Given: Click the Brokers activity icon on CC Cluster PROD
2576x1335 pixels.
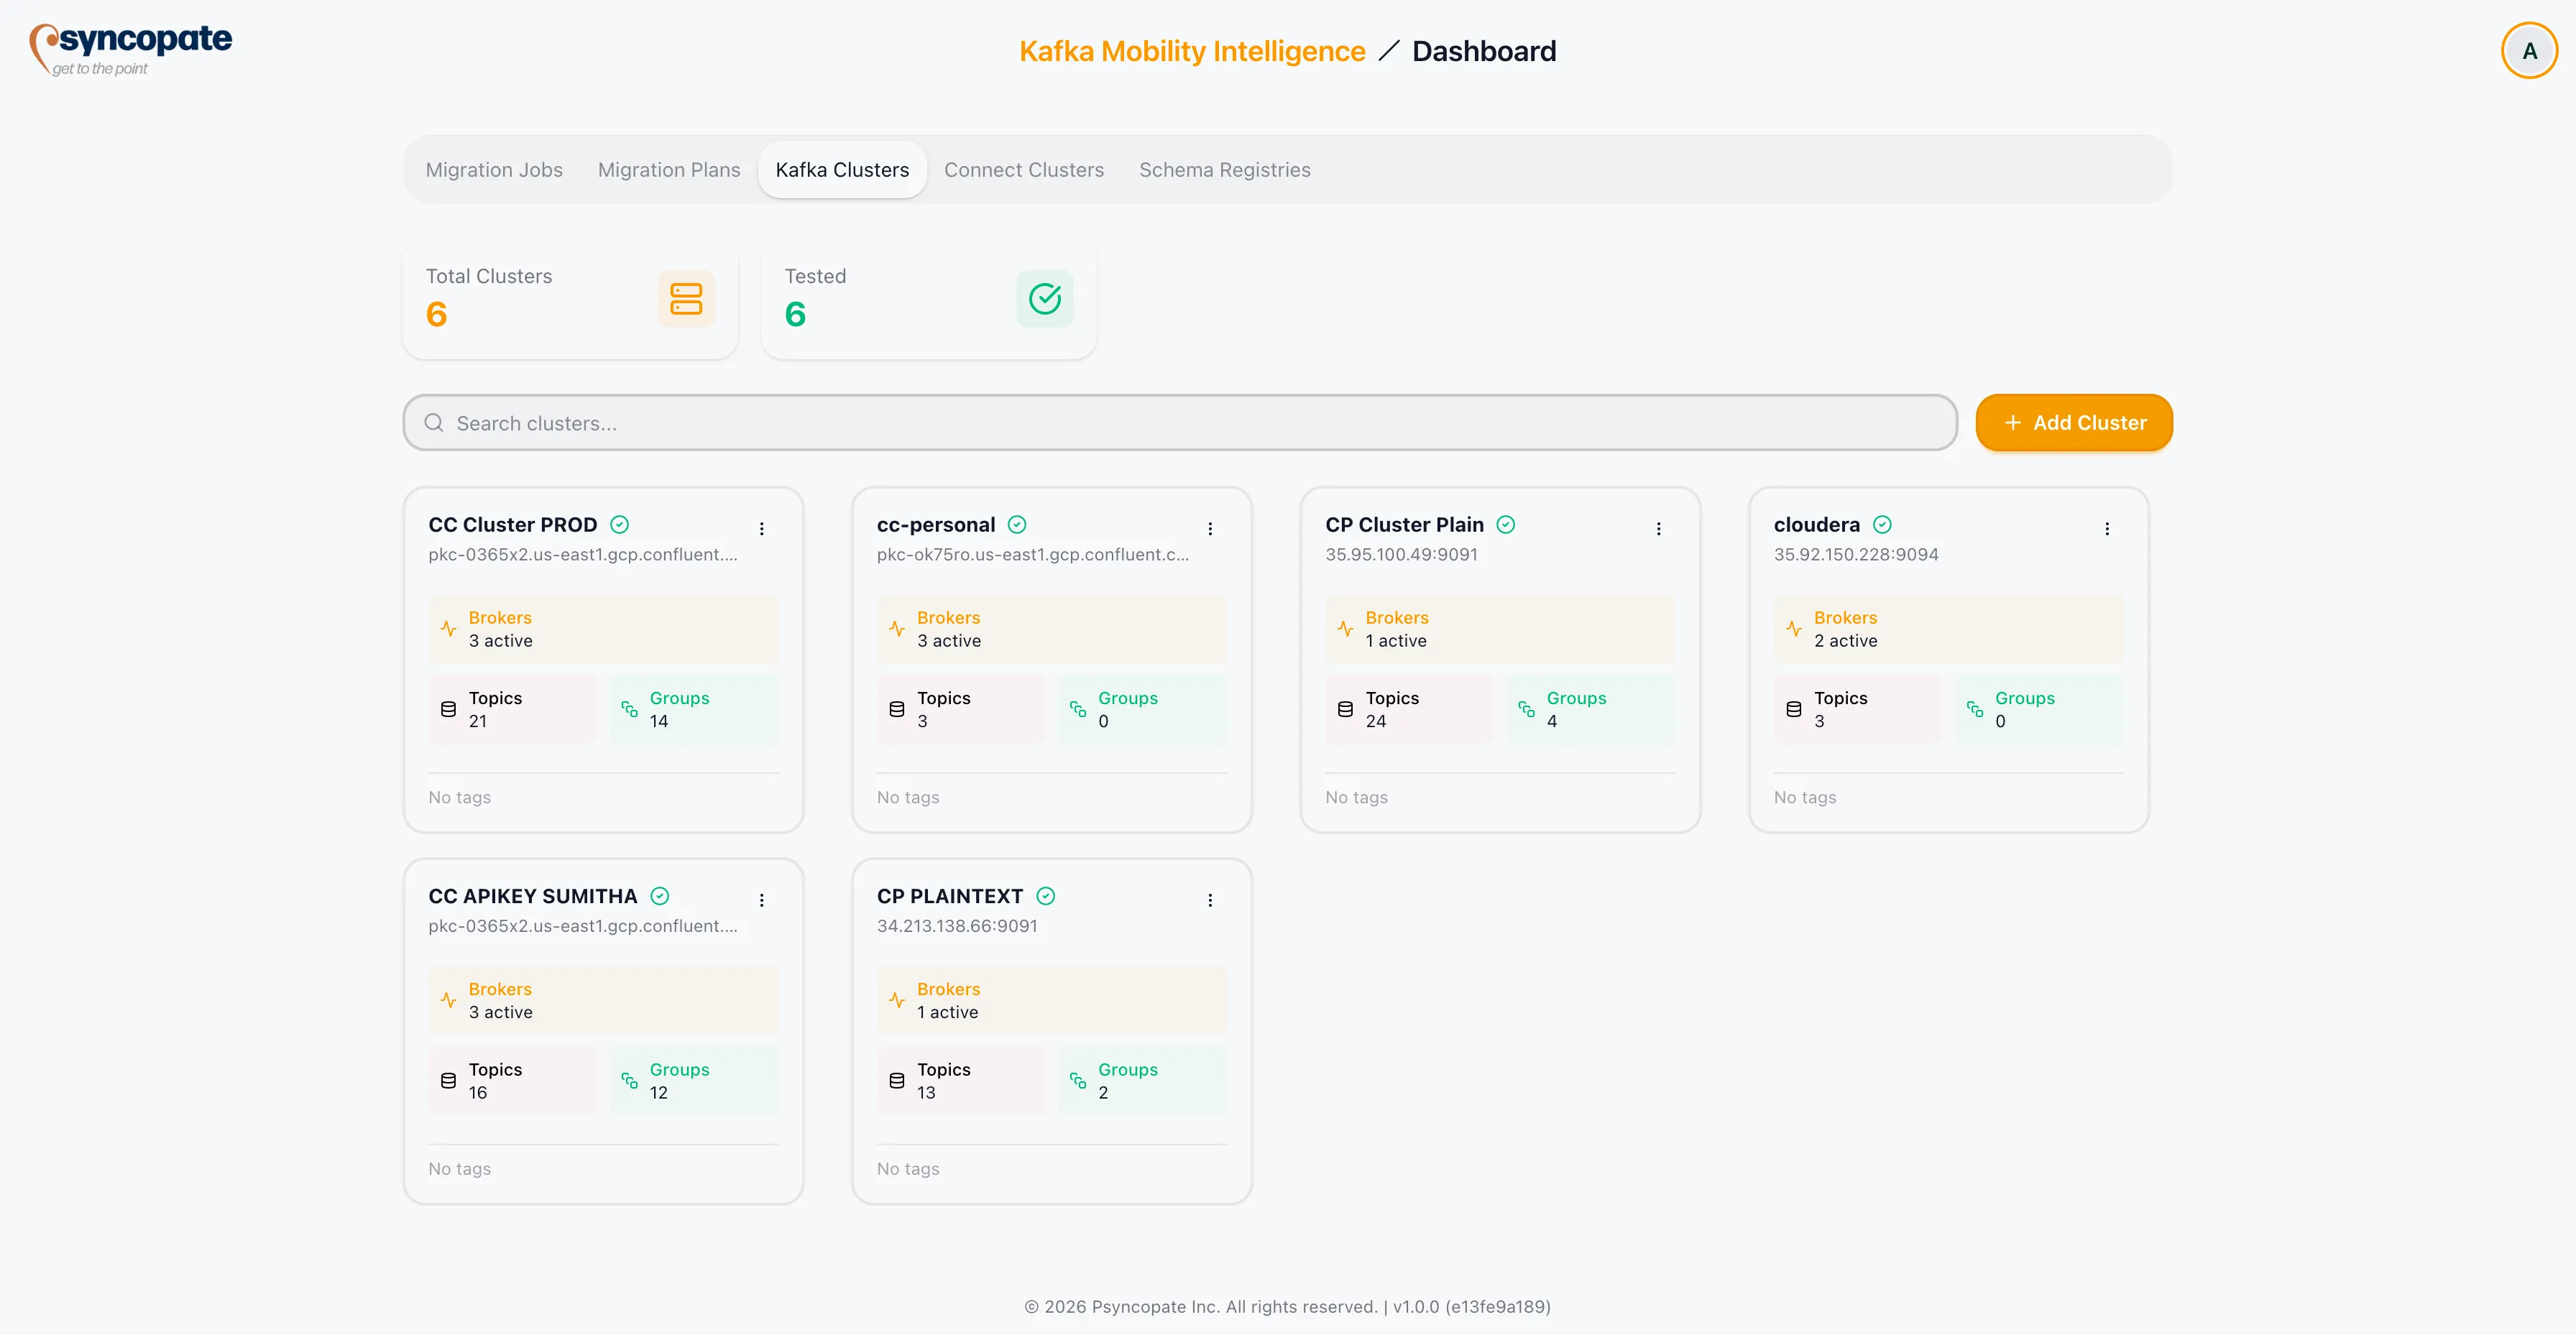Looking at the screenshot, I should pos(448,628).
